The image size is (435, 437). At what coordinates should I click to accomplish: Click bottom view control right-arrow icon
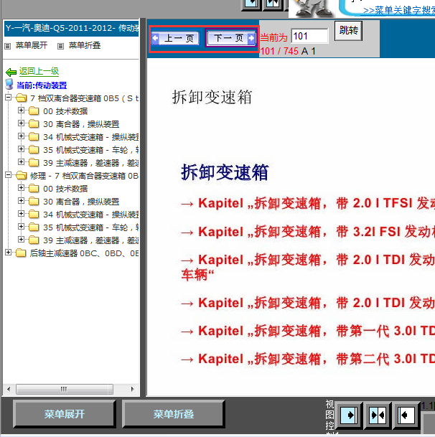pos(349,415)
